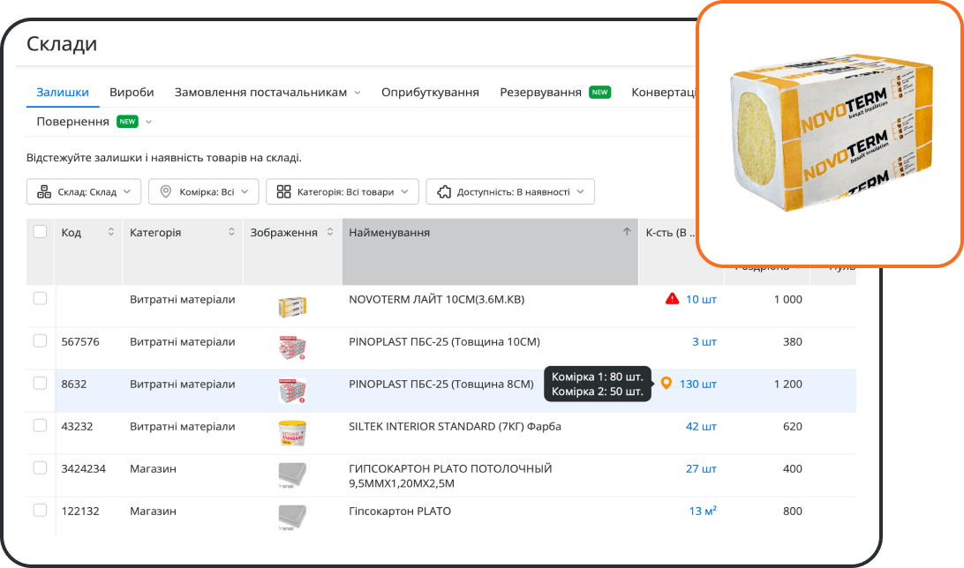Click the red warning triangle icon
964x568 pixels.
click(x=672, y=299)
